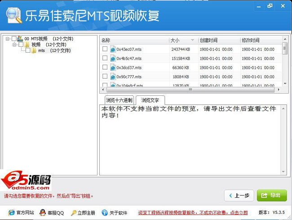This screenshot has width=292, height=220.
Task: Click the horizontal scroll right arrow
Action: point(279,90)
